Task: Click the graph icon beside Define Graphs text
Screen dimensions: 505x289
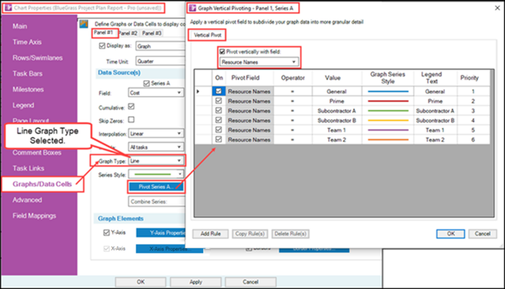Action: tap(84, 24)
